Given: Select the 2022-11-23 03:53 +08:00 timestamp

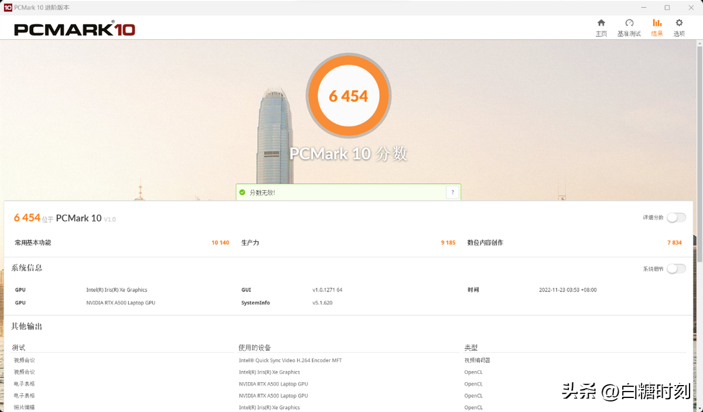Looking at the screenshot, I should [x=568, y=290].
